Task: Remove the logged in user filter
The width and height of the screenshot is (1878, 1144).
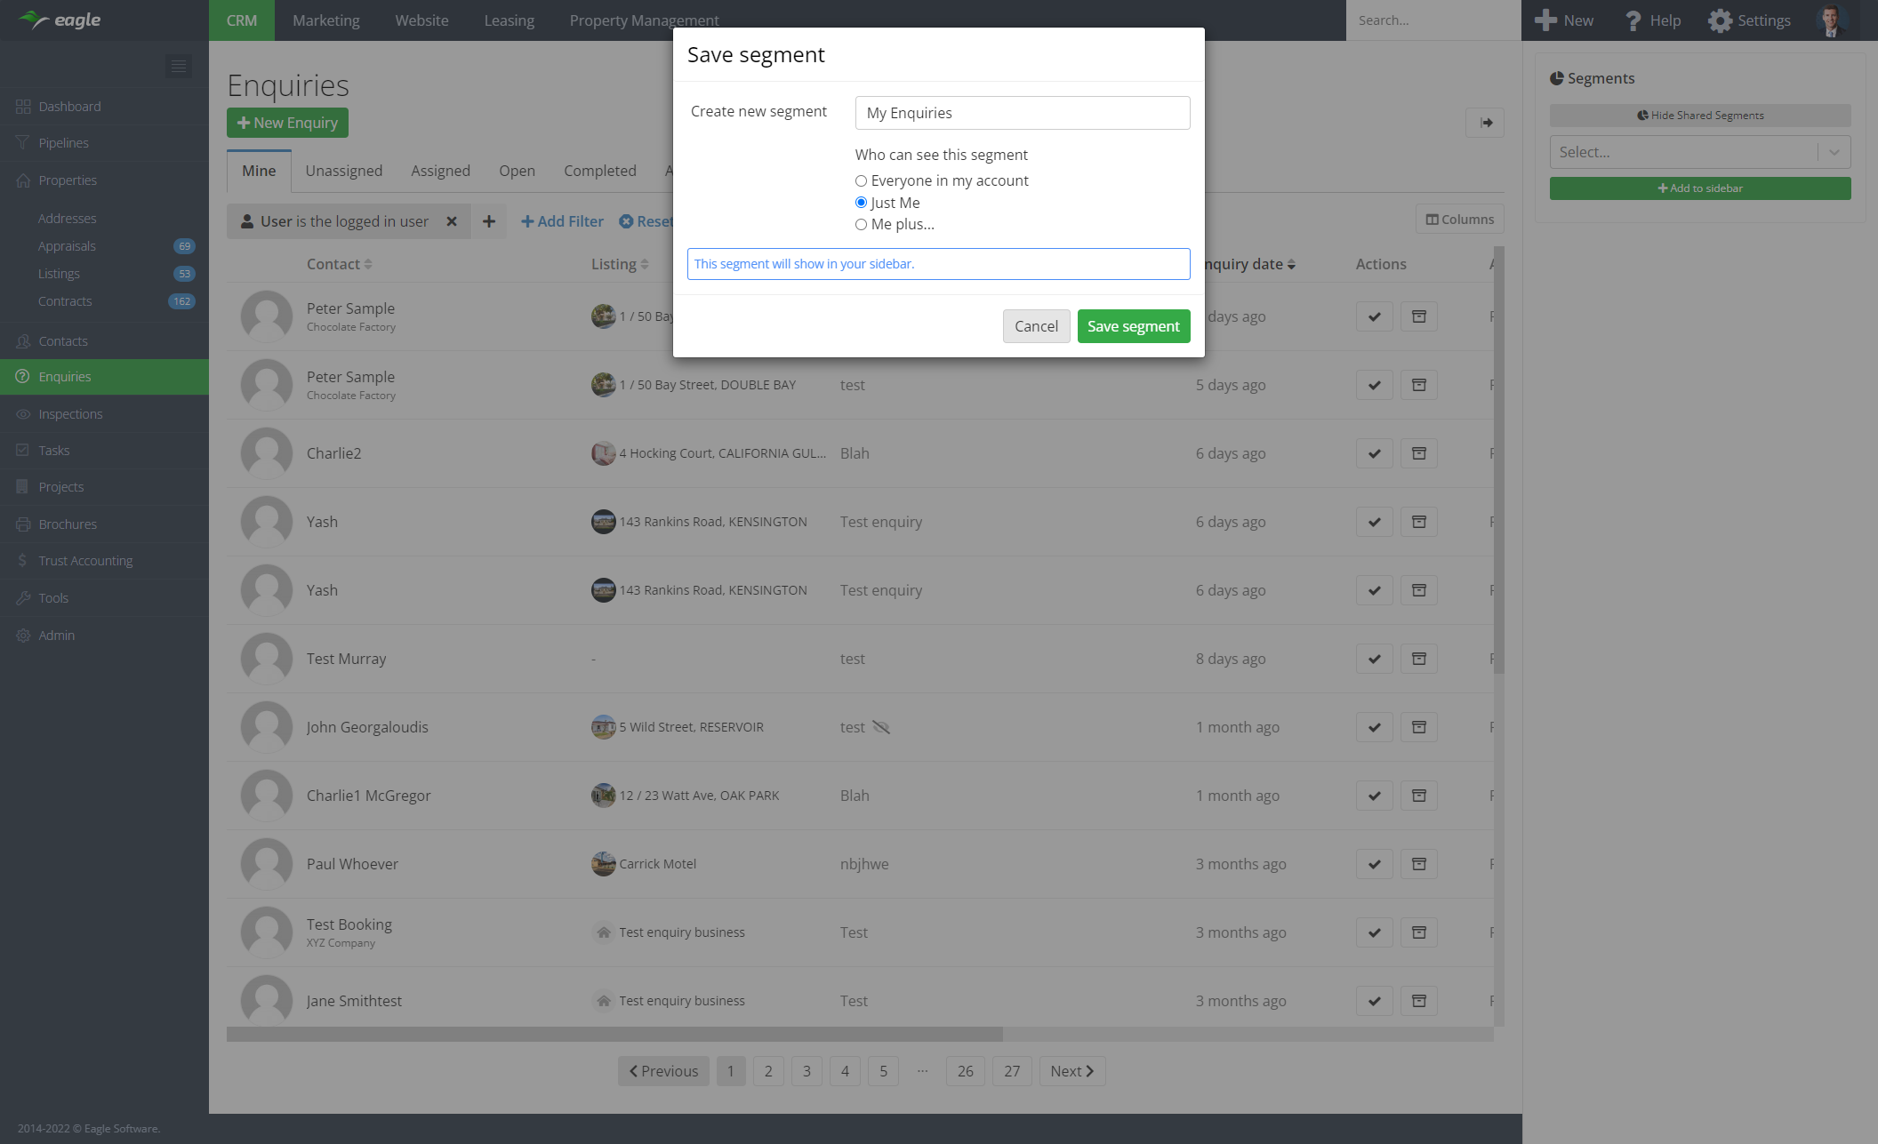Action: [452, 221]
